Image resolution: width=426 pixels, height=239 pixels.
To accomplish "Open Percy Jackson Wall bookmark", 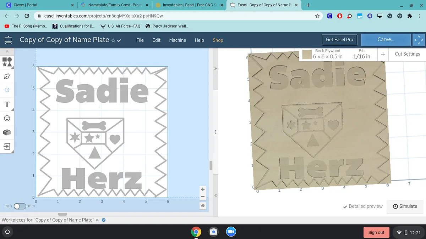I will pos(166,26).
